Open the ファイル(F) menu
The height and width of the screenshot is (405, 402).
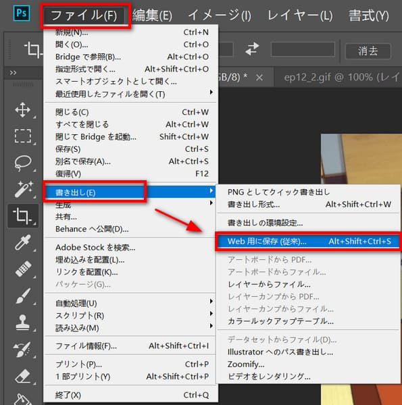click(x=84, y=16)
